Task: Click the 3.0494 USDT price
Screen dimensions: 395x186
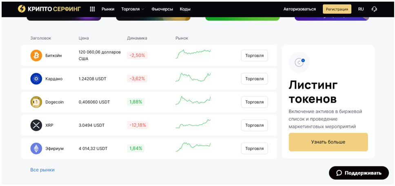Action: 91,125
